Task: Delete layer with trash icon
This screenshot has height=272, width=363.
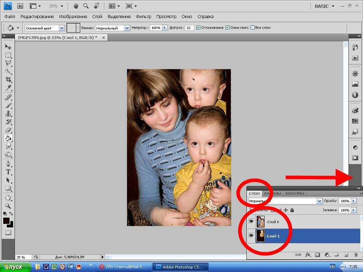Action: 356,255
